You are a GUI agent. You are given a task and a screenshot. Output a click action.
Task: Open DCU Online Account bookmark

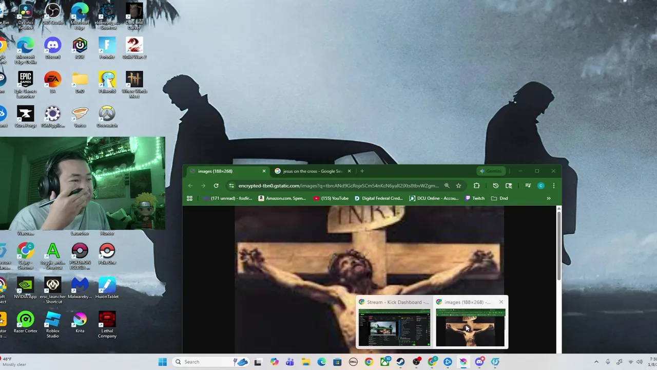pyautogui.click(x=433, y=198)
